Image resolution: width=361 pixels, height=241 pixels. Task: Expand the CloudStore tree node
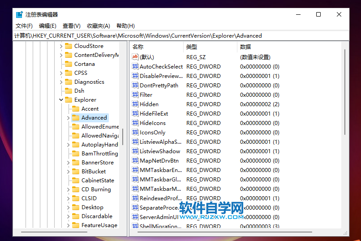tap(61, 46)
